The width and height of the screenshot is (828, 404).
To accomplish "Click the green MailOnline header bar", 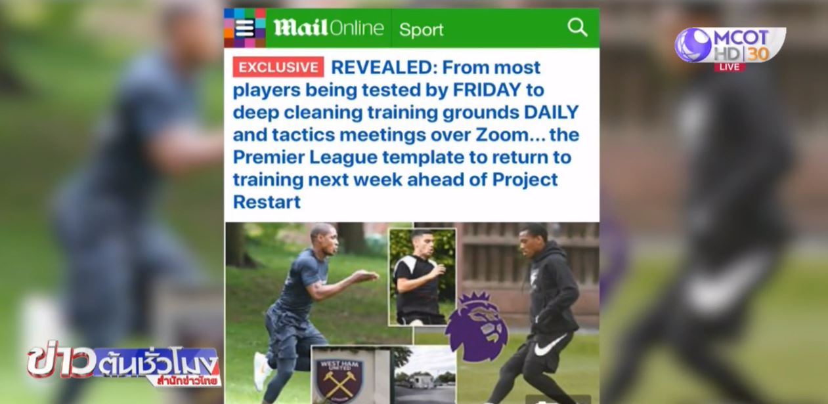I will click(412, 28).
